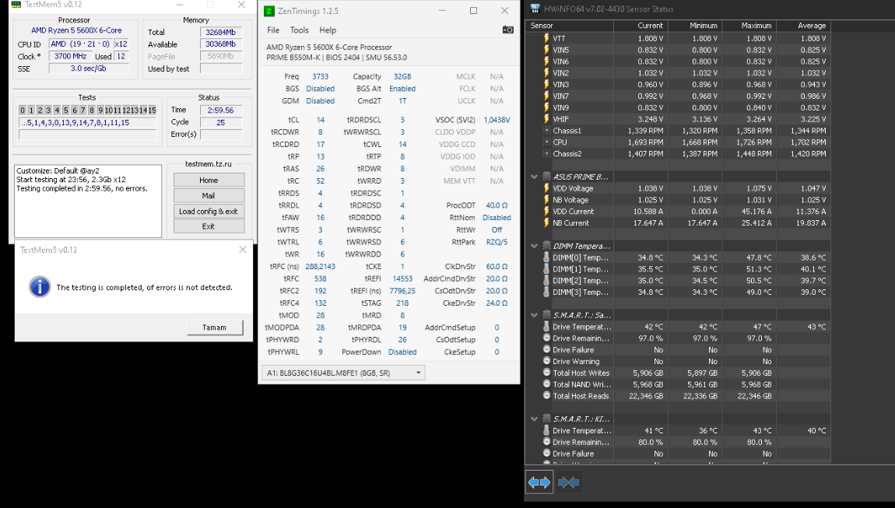
Task: Click the VDD Current sensor row
Action: pyautogui.click(x=678, y=211)
